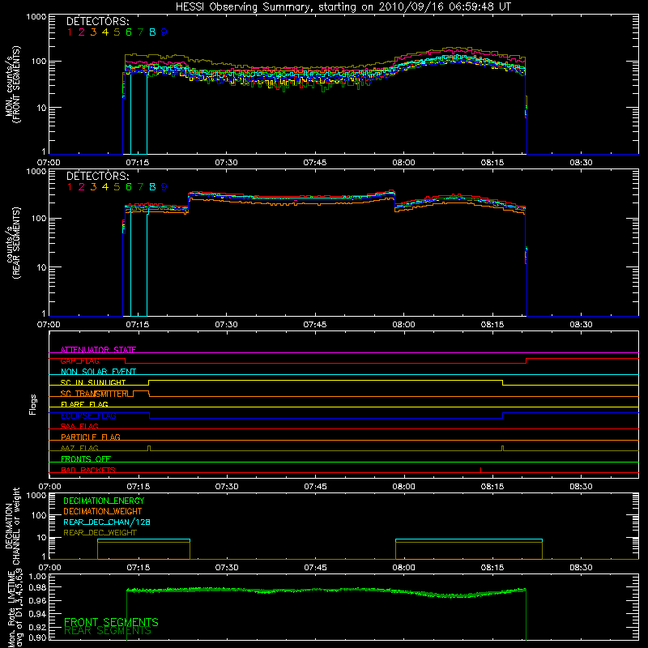648x648 pixels.
Task: Pick detector 1 in the rear segments legend
Action: pos(70,187)
